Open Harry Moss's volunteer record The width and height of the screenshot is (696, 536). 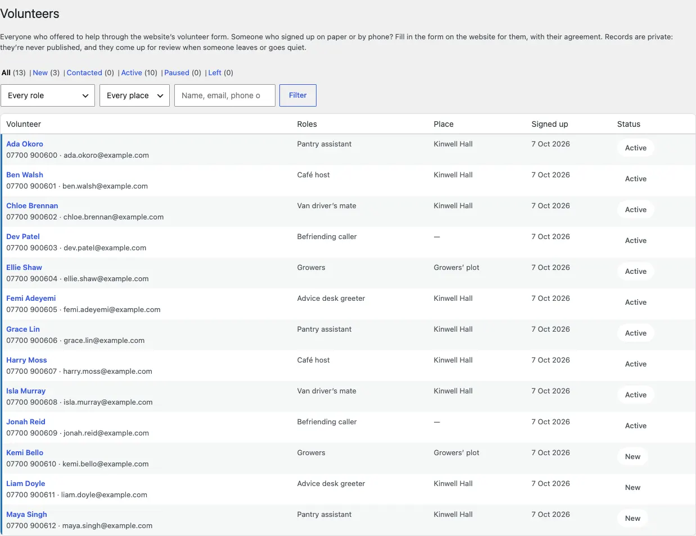point(26,360)
